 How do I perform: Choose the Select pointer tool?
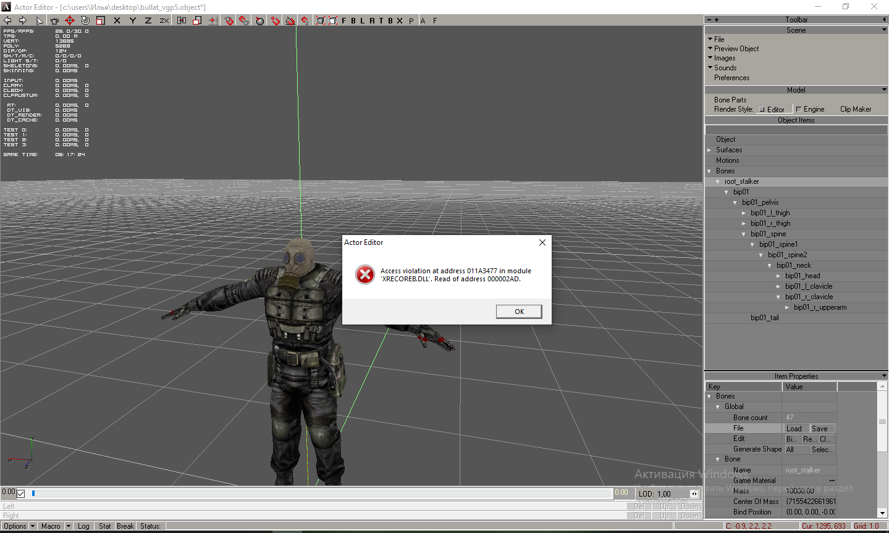(40, 20)
